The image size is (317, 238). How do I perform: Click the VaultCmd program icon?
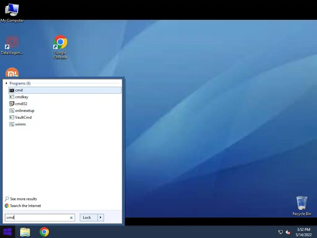click(x=12, y=117)
